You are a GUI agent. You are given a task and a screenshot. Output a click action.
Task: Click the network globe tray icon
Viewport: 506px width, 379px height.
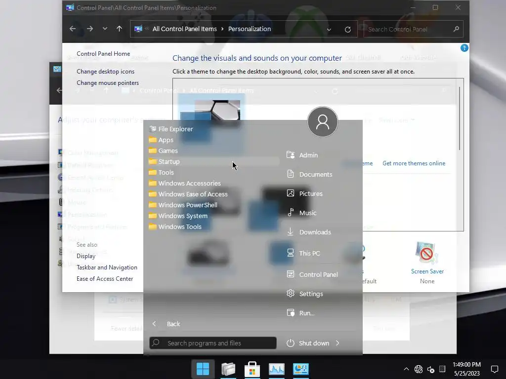419,369
